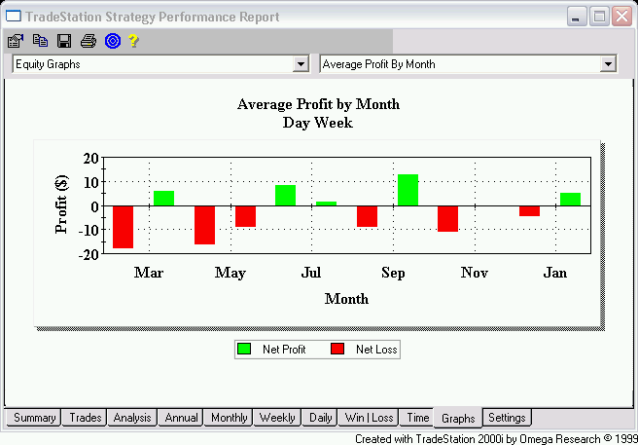This screenshot has height=445, width=638.
Task: Open the Settings tab
Action: pos(507,418)
